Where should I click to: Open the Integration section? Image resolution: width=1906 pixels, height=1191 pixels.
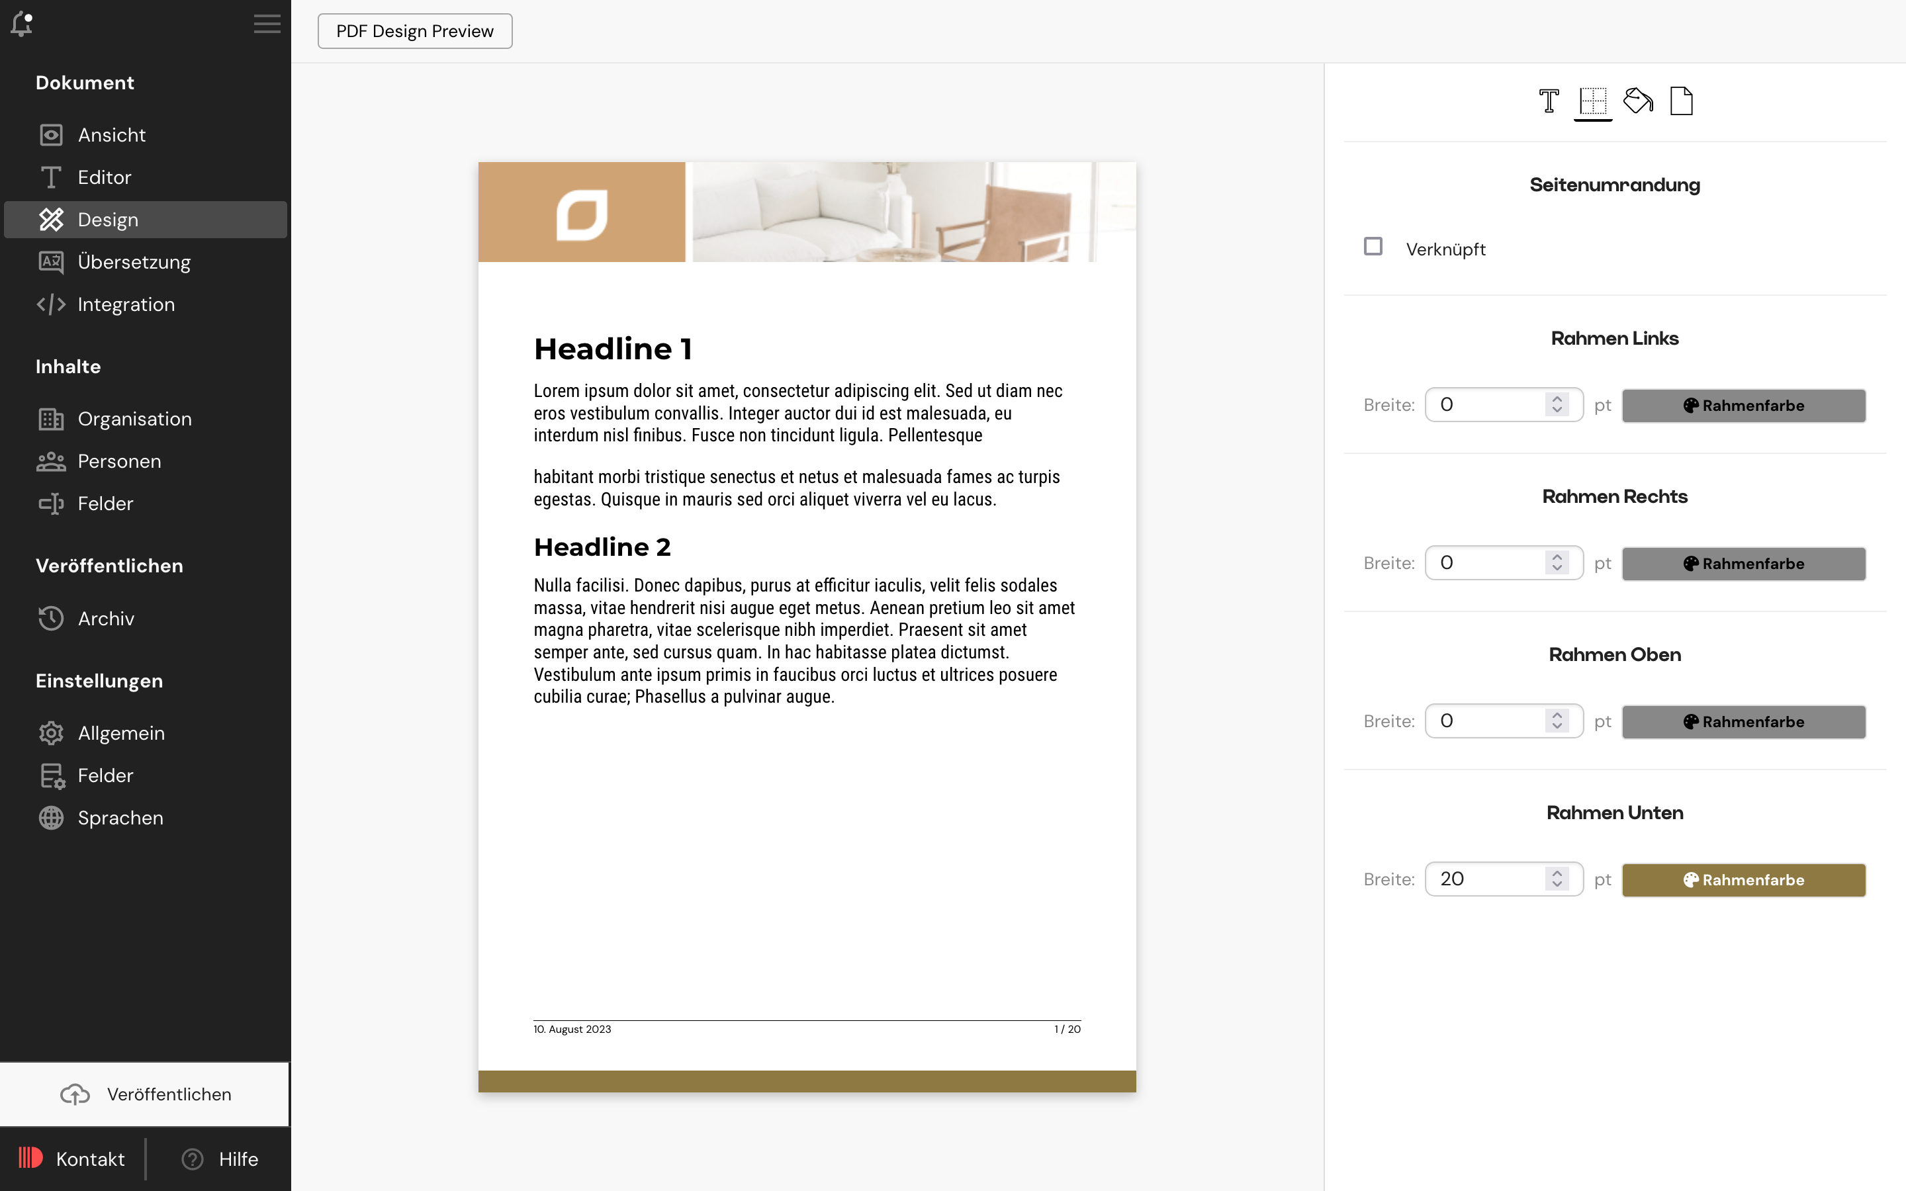coord(126,304)
